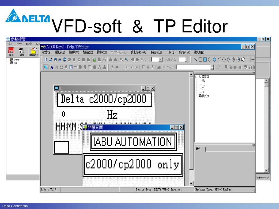279x209 pixels.
Task: Click the 'Delta c2000/cp2000' text object
Action: (x=105, y=100)
